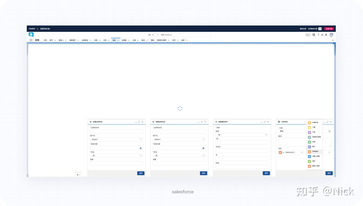363x206 pixels.
Task: Click the 姓 input field
Action: [x=242, y=142]
